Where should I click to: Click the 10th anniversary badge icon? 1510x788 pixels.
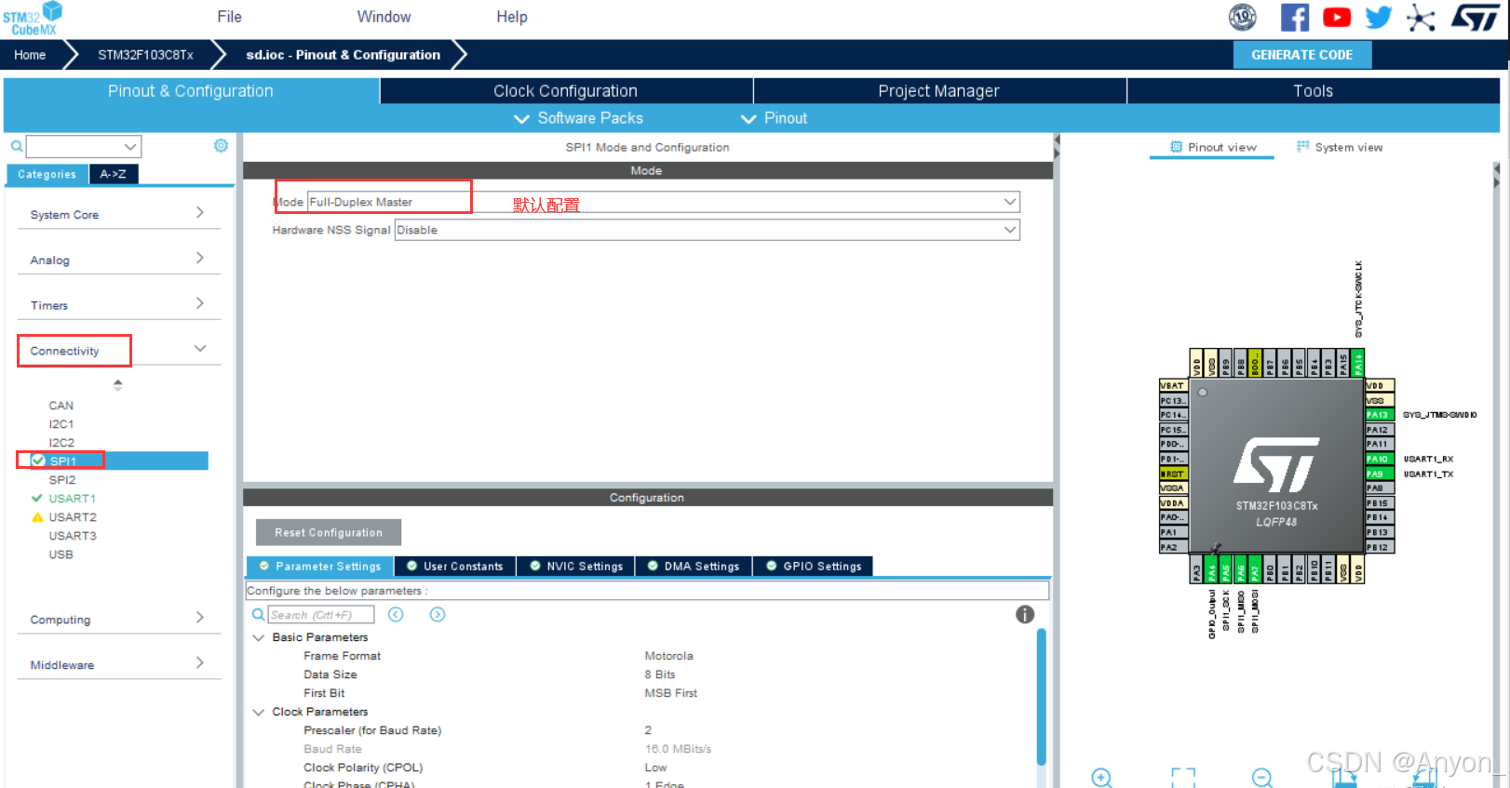coord(1243,17)
